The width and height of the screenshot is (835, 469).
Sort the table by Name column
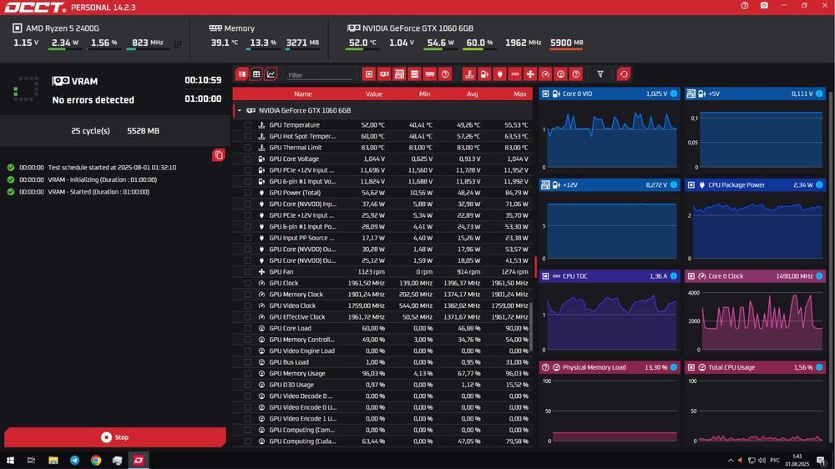(x=302, y=94)
